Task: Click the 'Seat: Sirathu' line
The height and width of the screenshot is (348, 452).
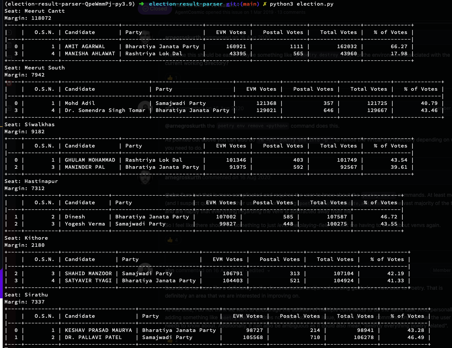Action: click(26, 295)
